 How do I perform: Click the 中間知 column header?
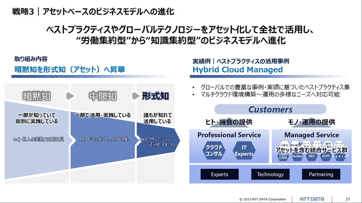point(103,96)
